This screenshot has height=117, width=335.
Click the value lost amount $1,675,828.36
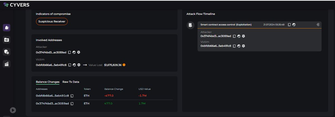point(113,65)
